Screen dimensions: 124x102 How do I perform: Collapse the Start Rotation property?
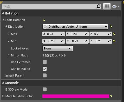pyautogui.click(x=3, y=20)
